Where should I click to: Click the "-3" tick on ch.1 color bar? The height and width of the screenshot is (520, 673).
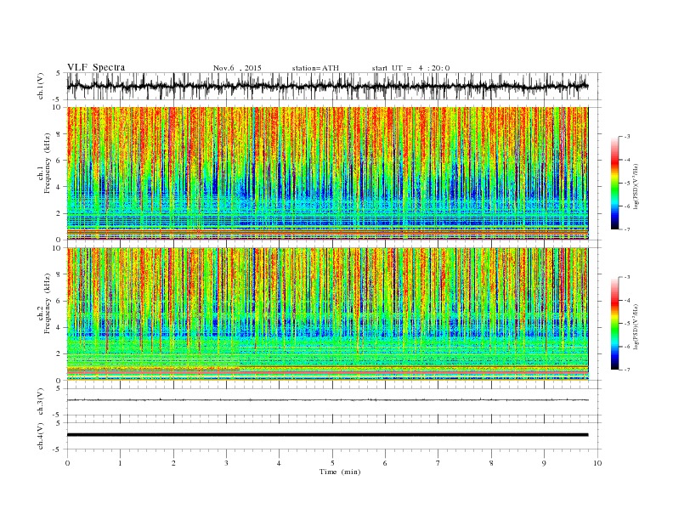coord(626,137)
